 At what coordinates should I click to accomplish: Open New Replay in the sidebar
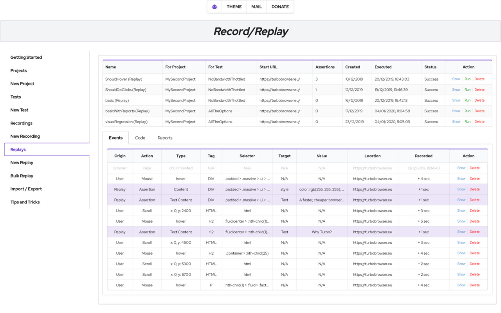(x=22, y=163)
